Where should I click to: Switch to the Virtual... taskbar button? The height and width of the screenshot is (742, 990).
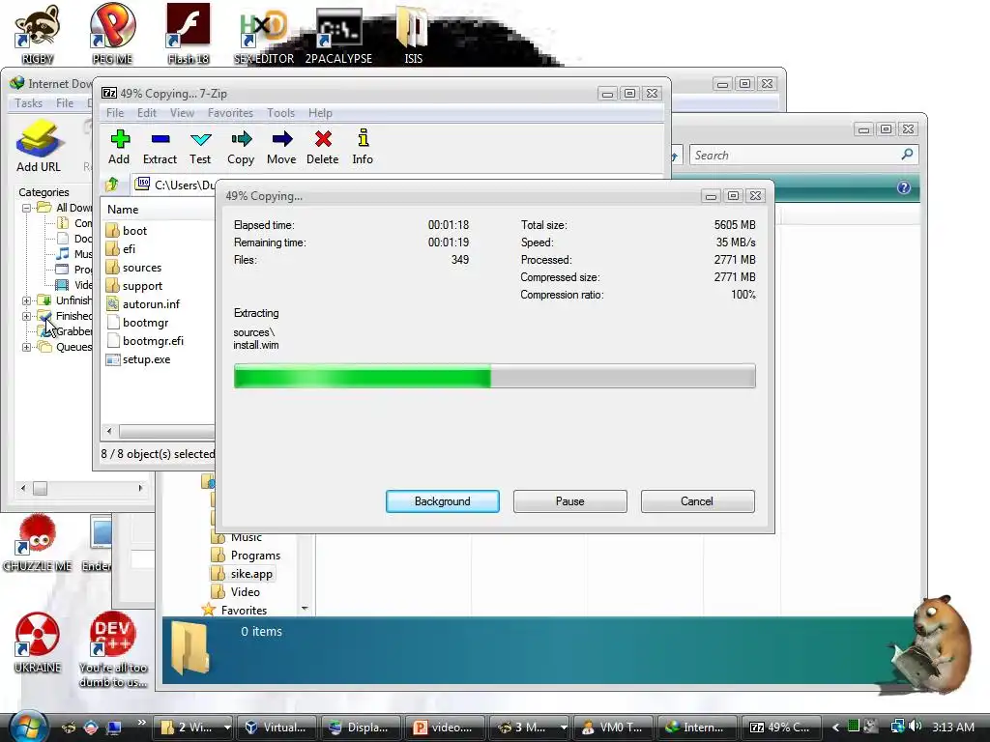click(x=277, y=727)
